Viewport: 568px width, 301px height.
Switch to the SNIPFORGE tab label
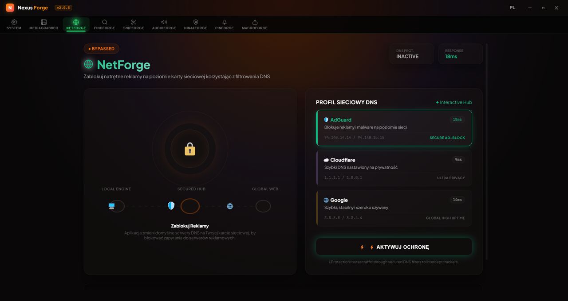coord(134,28)
